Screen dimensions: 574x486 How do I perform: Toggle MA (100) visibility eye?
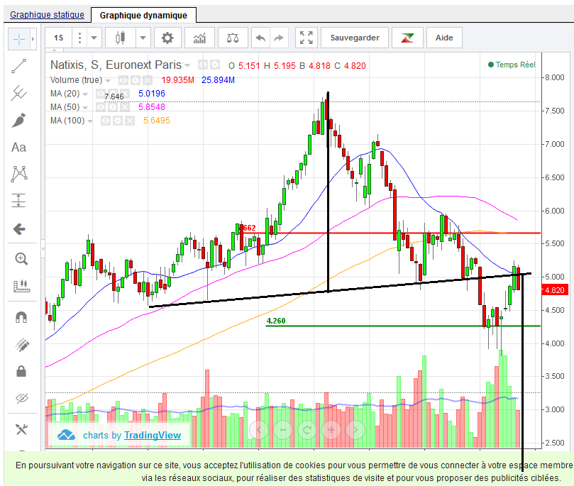pos(106,121)
